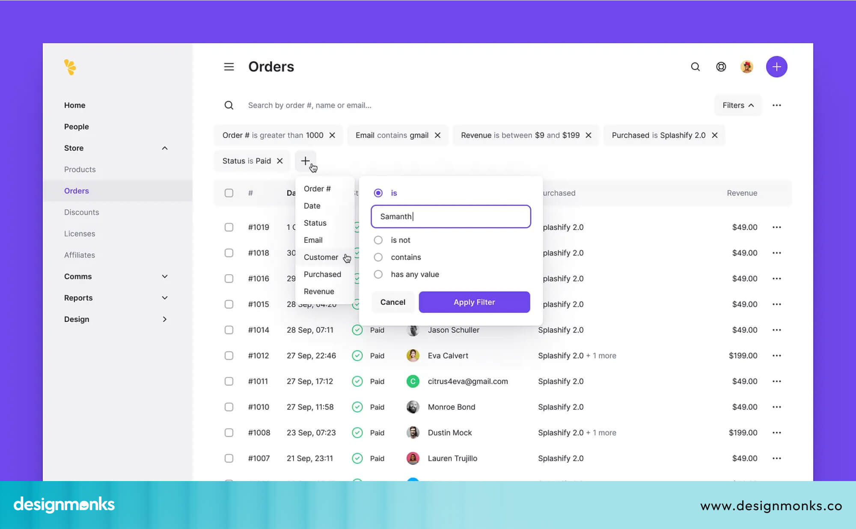
Task: Click customer name Eva Calvert
Action: [x=448, y=356]
